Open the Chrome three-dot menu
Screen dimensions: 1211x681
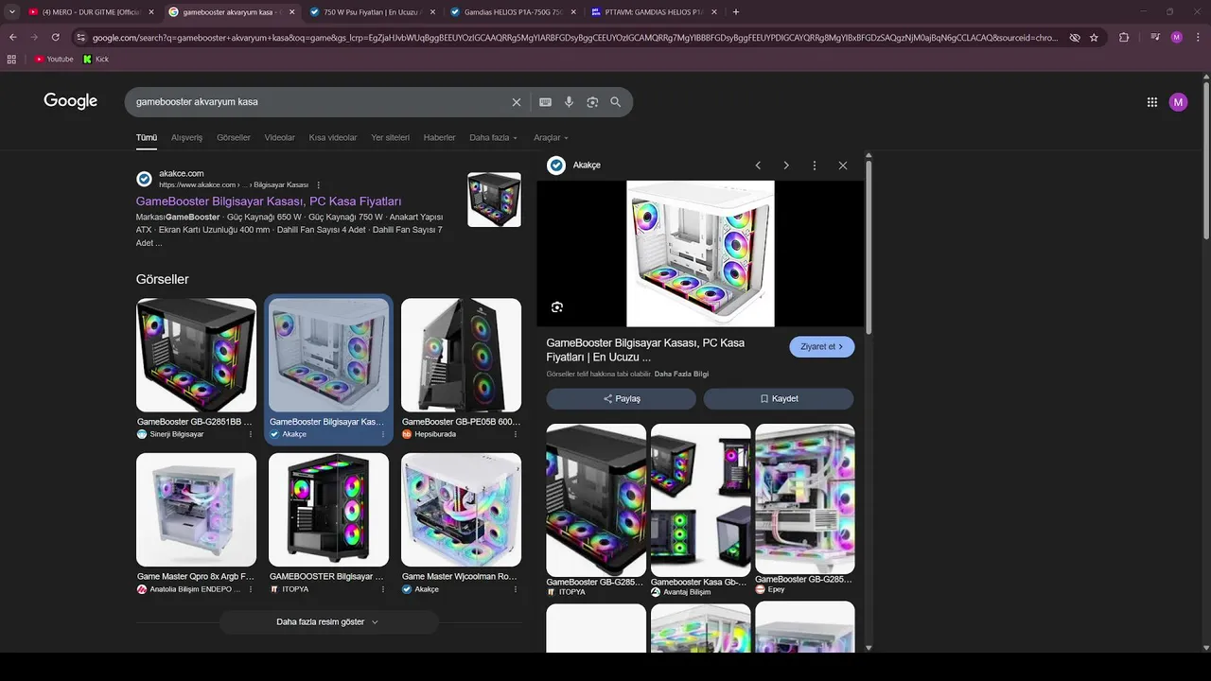pyautogui.click(x=1197, y=37)
